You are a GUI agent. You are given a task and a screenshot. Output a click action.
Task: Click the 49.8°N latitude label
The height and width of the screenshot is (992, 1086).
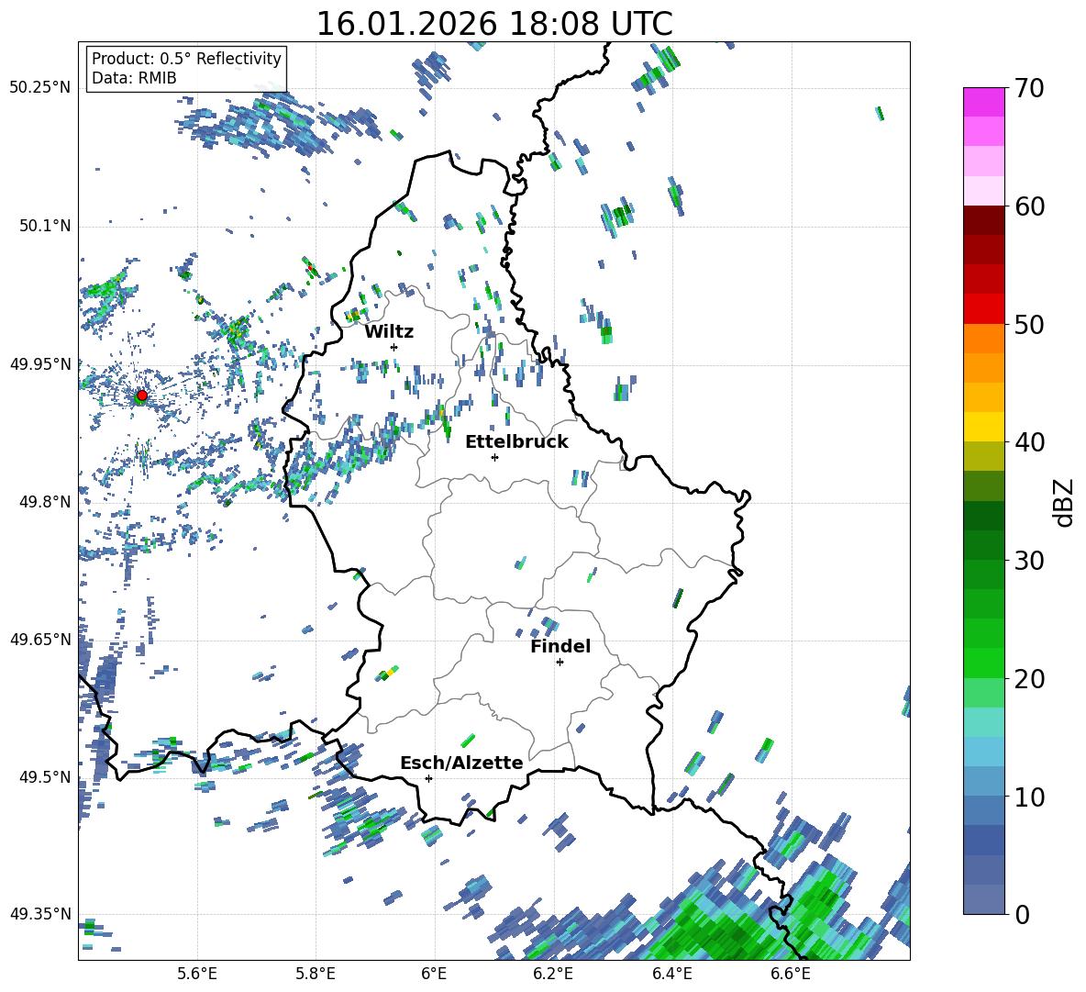pos(44,502)
